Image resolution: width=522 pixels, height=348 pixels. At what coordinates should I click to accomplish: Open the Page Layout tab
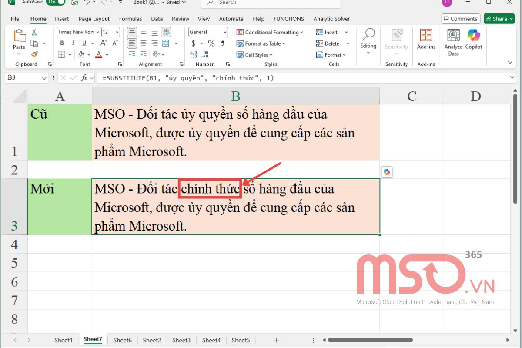94,19
